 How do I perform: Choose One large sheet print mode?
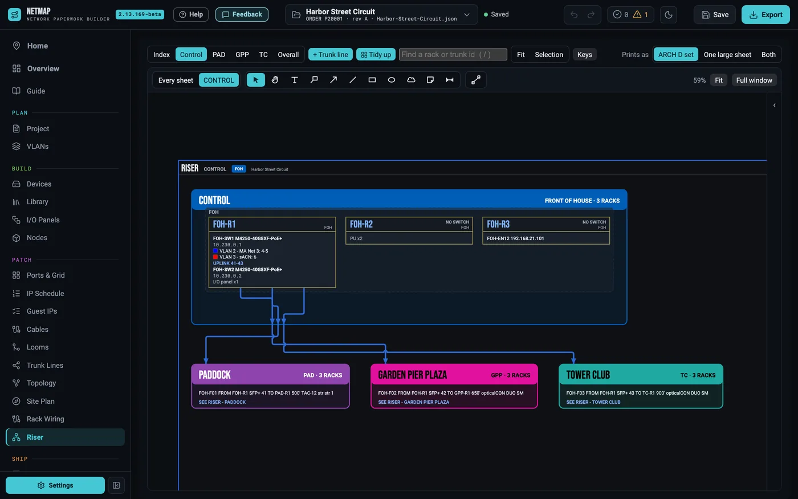pos(727,55)
